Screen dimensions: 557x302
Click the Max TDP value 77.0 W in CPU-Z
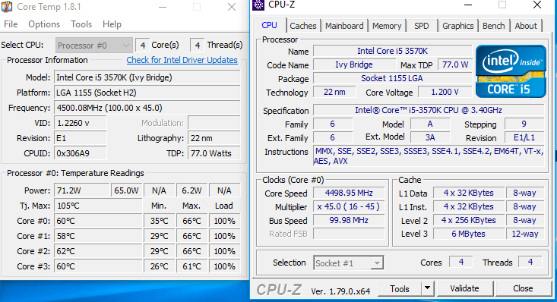coord(455,64)
